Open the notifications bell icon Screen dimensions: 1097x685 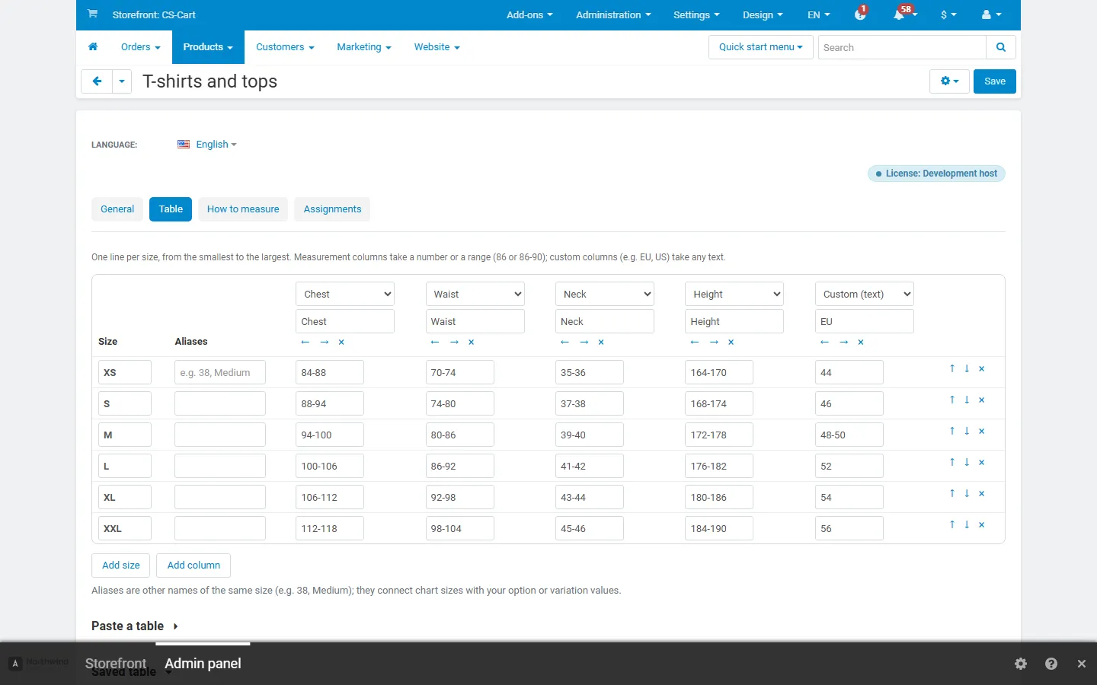[900, 14]
